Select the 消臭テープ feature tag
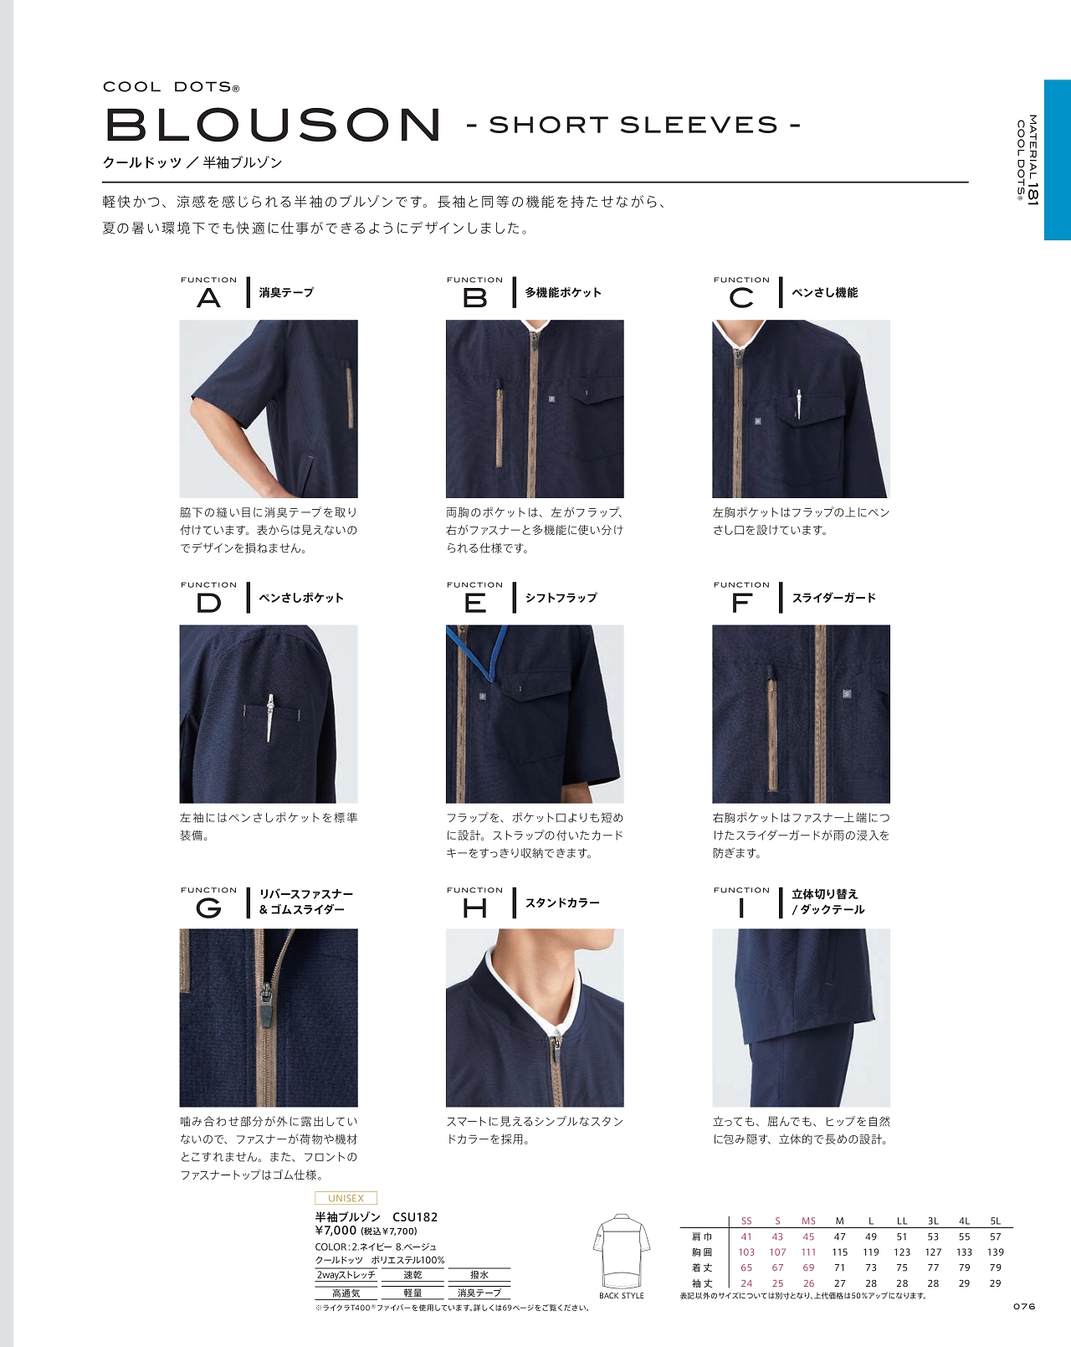 479,1293
